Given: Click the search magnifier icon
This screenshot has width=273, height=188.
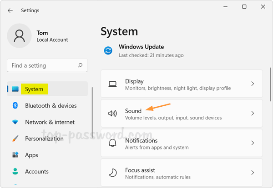Looking at the screenshot, I should pos(80,65).
